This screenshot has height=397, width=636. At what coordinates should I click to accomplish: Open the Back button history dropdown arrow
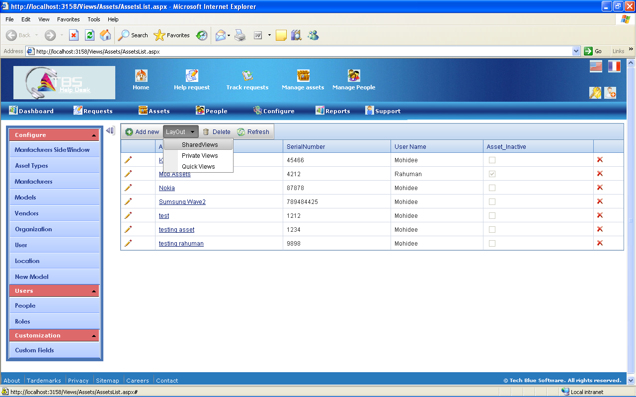pyautogui.click(x=36, y=35)
